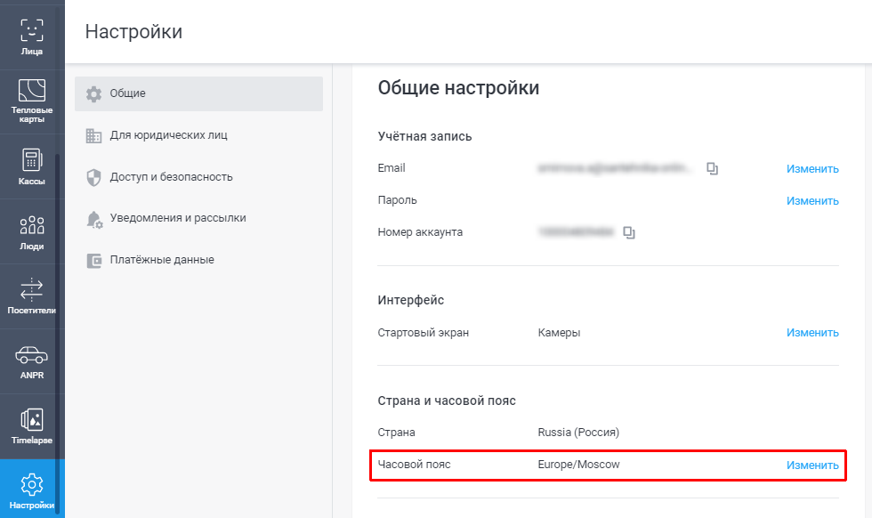
Task: Click the Стартовый экран row label
Action: pos(424,333)
